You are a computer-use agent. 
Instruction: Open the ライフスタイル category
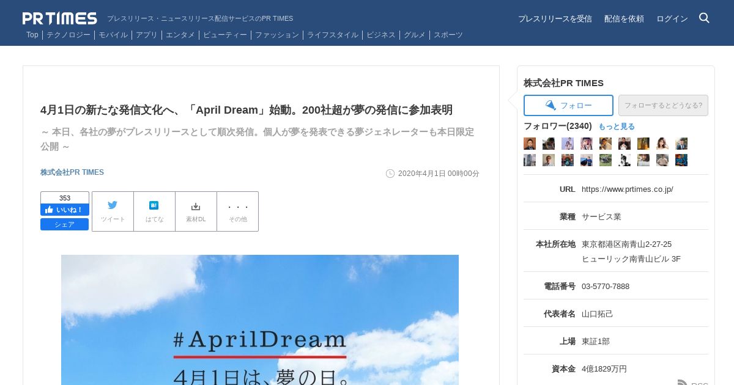click(333, 35)
